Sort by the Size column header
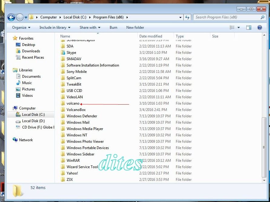The height and width of the screenshot is (202, 270). (x=215, y=36)
